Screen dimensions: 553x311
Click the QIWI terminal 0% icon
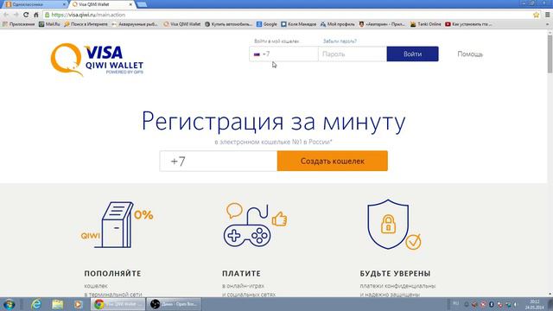click(118, 225)
